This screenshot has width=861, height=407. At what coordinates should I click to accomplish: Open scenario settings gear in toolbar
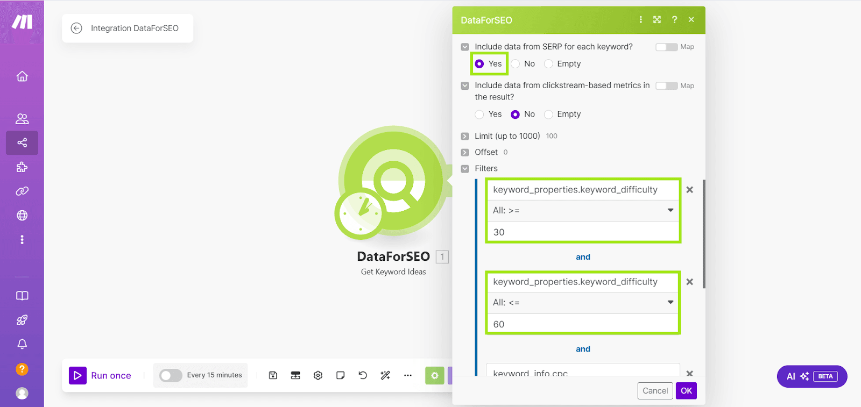tap(318, 375)
